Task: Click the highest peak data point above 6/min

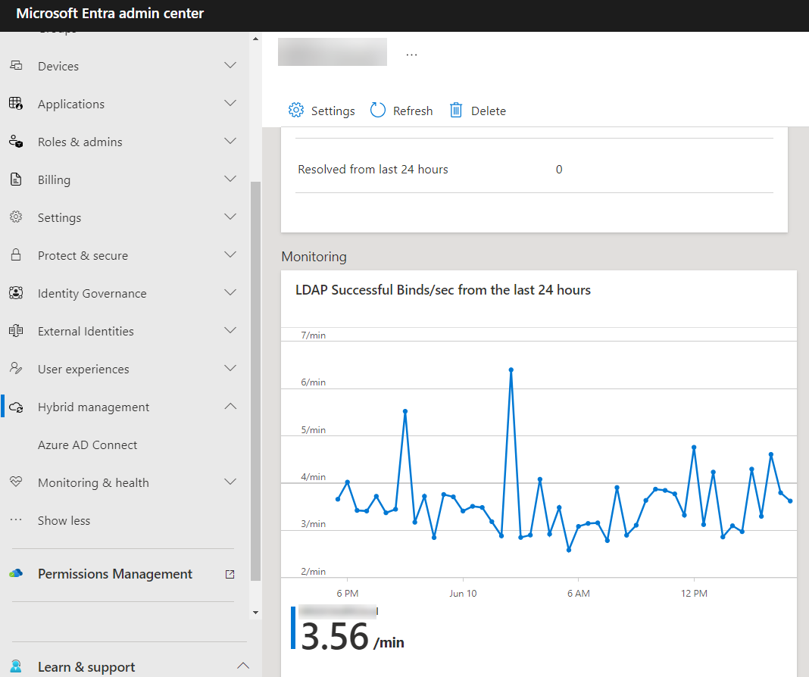Action: tap(511, 370)
